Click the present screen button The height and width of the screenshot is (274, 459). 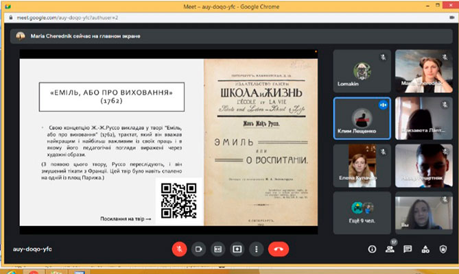tap(237, 249)
